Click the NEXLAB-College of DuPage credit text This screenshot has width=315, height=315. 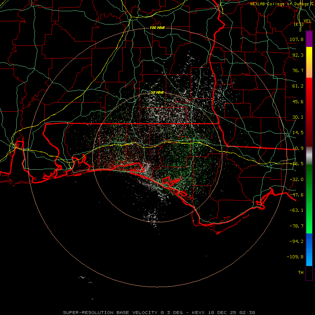[282, 4]
